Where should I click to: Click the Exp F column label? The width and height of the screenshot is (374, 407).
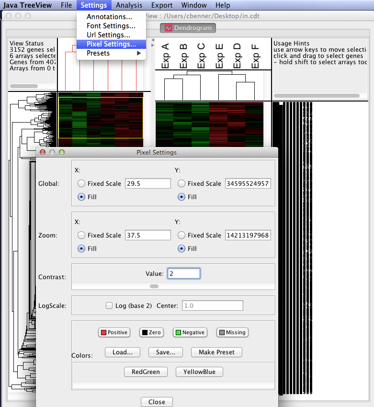click(x=255, y=56)
